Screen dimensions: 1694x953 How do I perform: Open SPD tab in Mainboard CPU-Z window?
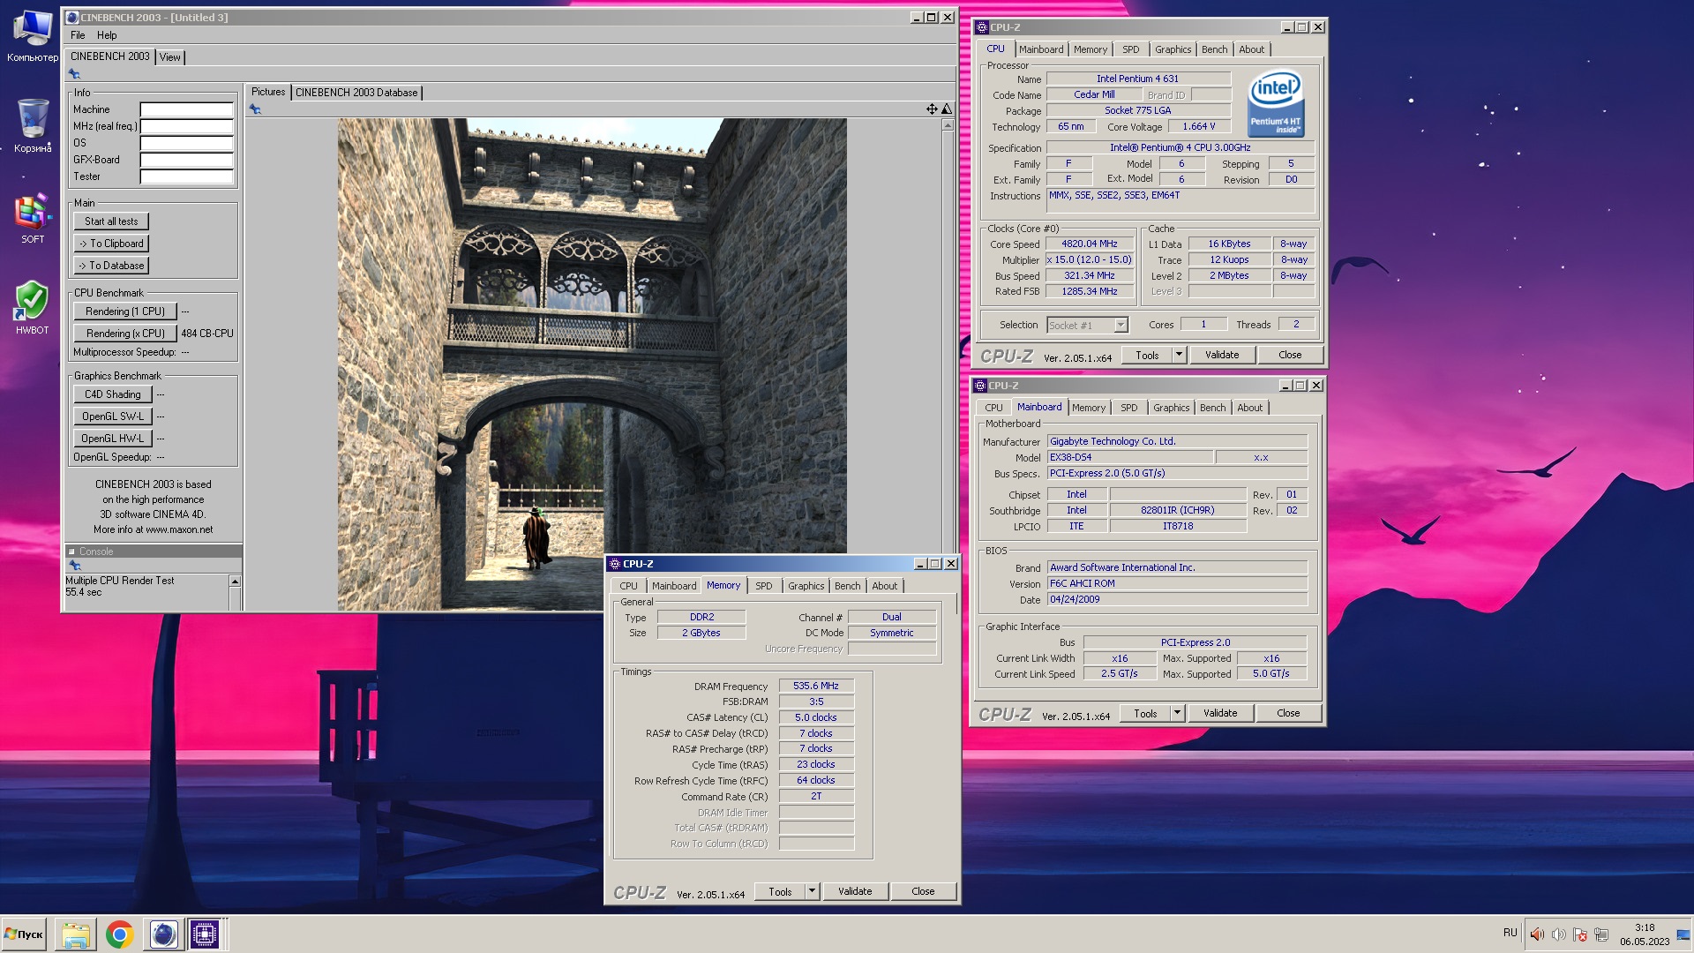tap(1129, 408)
